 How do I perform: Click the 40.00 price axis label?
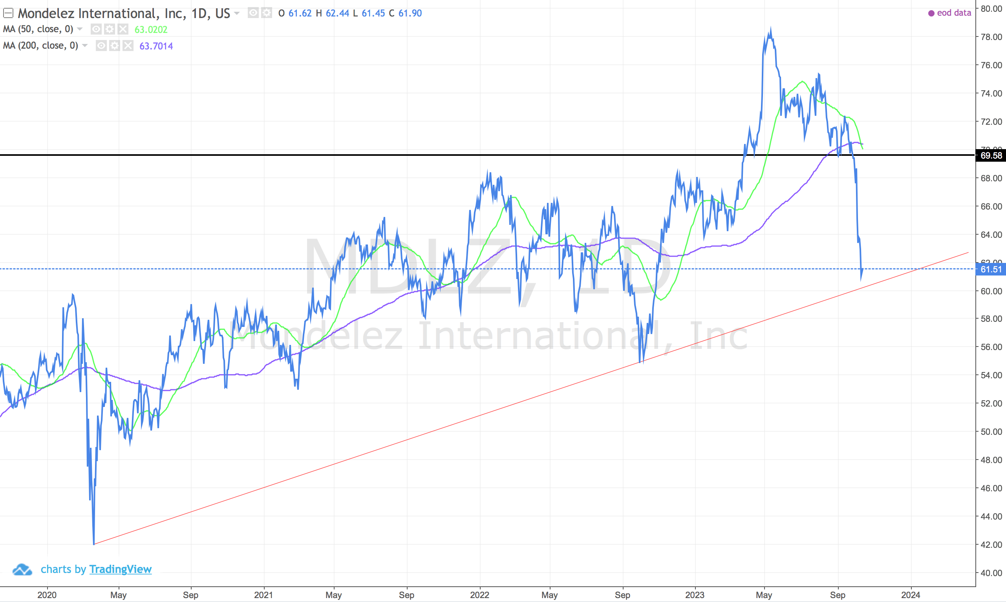[x=991, y=573]
